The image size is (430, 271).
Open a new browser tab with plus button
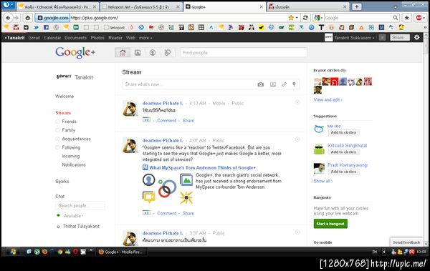click(x=356, y=6)
